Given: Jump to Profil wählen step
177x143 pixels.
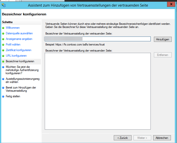Looking at the screenshot, I should click(x=13, y=44).
